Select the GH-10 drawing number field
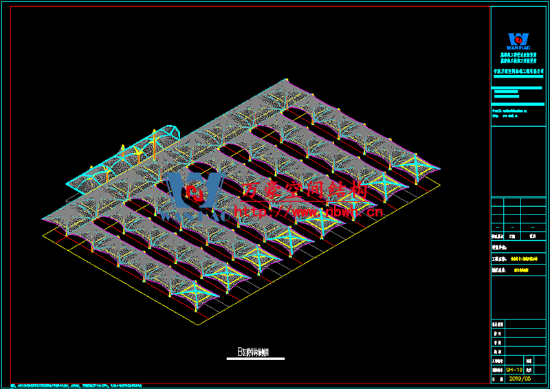 point(506,369)
